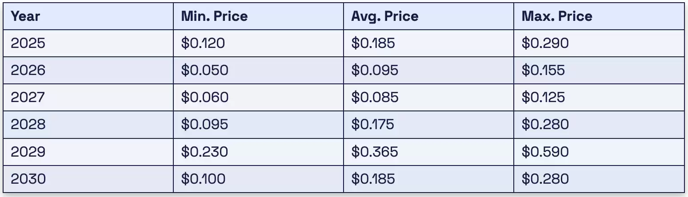Select the 2028 year cell

pos(28,124)
